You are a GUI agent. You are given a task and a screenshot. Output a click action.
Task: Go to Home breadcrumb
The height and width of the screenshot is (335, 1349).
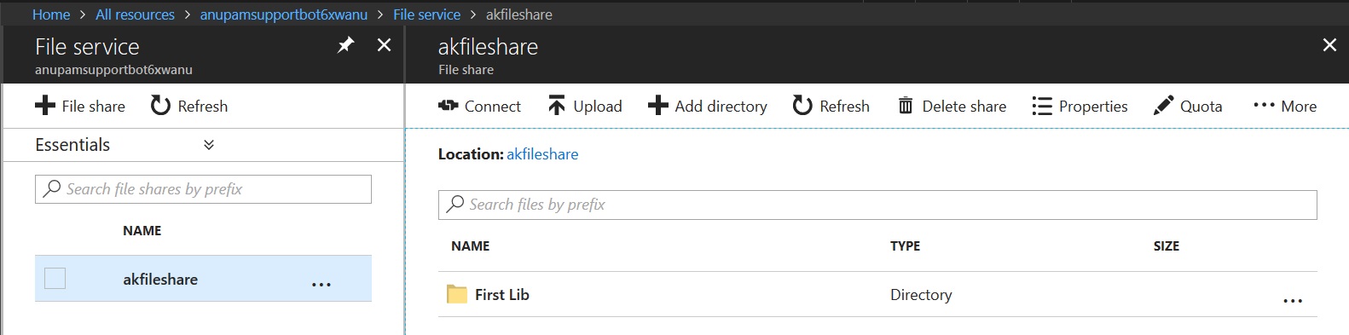tap(51, 14)
